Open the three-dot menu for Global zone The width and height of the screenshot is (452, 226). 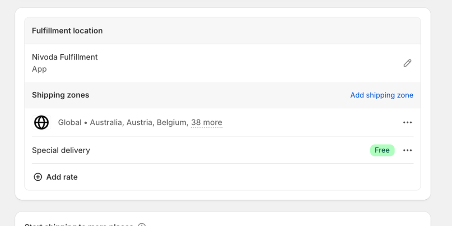click(x=407, y=122)
